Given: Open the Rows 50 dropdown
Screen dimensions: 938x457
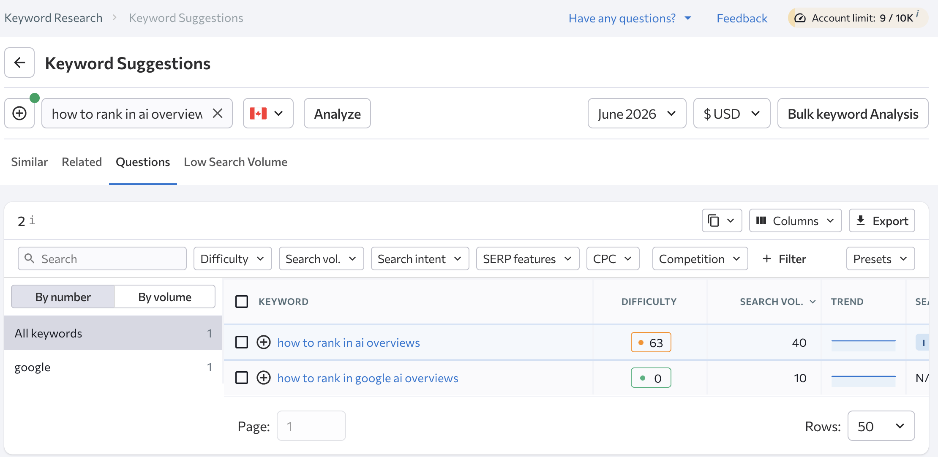Looking at the screenshot, I should click(881, 426).
